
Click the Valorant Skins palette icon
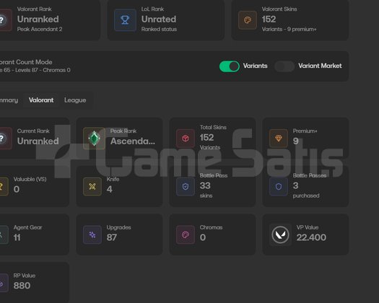pyautogui.click(x=248, y=19)
